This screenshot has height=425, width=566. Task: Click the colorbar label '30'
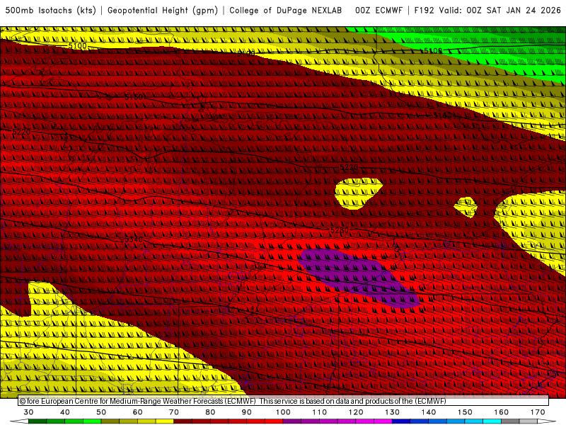point(28,412)
